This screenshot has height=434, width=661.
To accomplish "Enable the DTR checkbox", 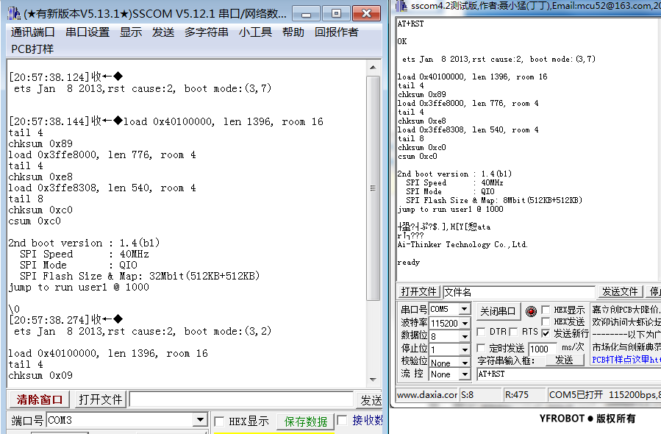I will (x=482, y=332).
